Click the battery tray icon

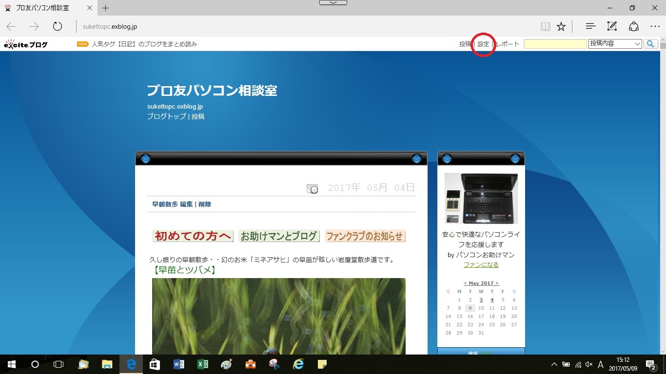(x=566, y=364)
